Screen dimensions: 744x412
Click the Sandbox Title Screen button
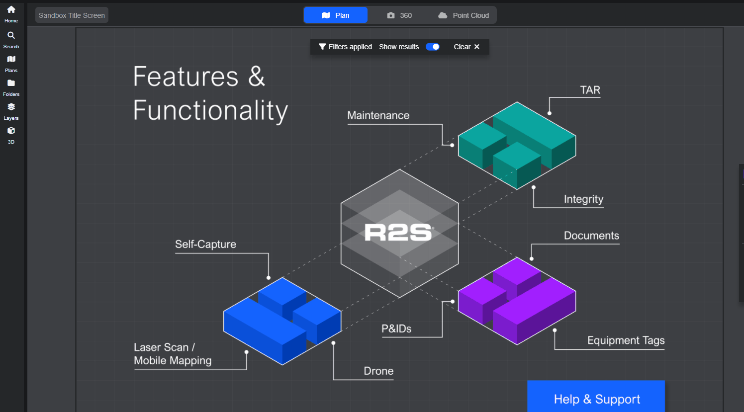click(x=72, y=15)
